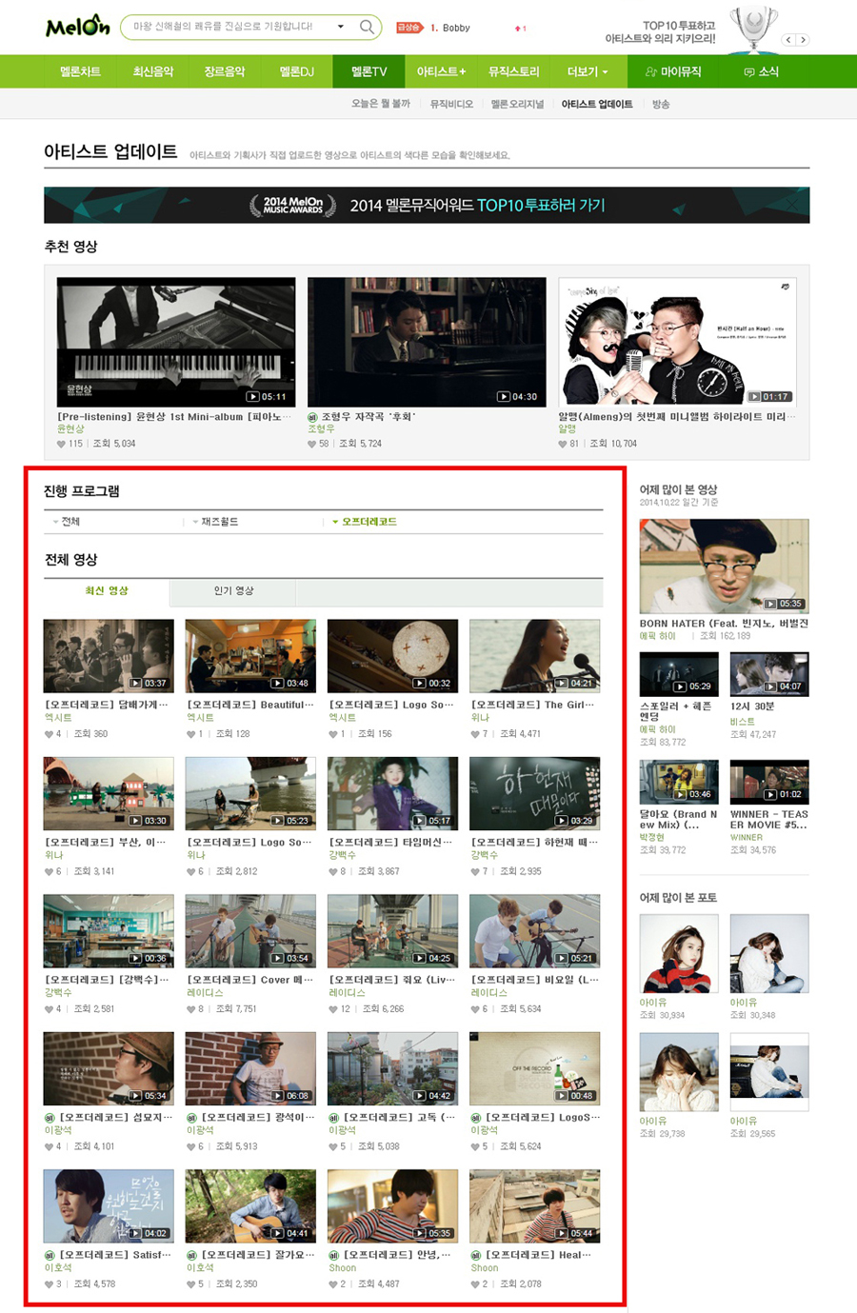Click the heart under the 섬묘지 video
This screenshot has width=857, height=1313.
[50, 1146]
